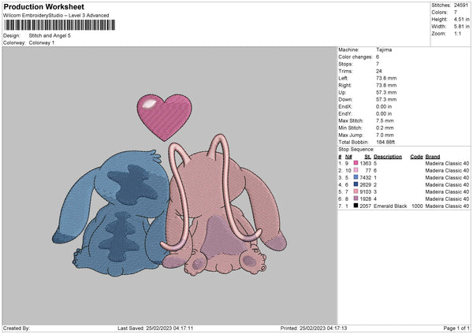The height and width of the screenshot is (334, 473).
Task: Pick the mauve swatch beside 1928
Action: (x=356, y=199)
